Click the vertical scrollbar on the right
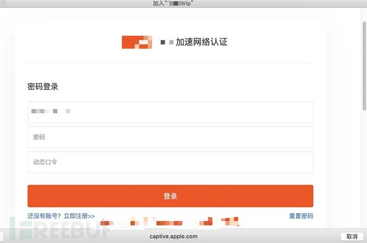The image size is (367, 243). pos(364,66)
